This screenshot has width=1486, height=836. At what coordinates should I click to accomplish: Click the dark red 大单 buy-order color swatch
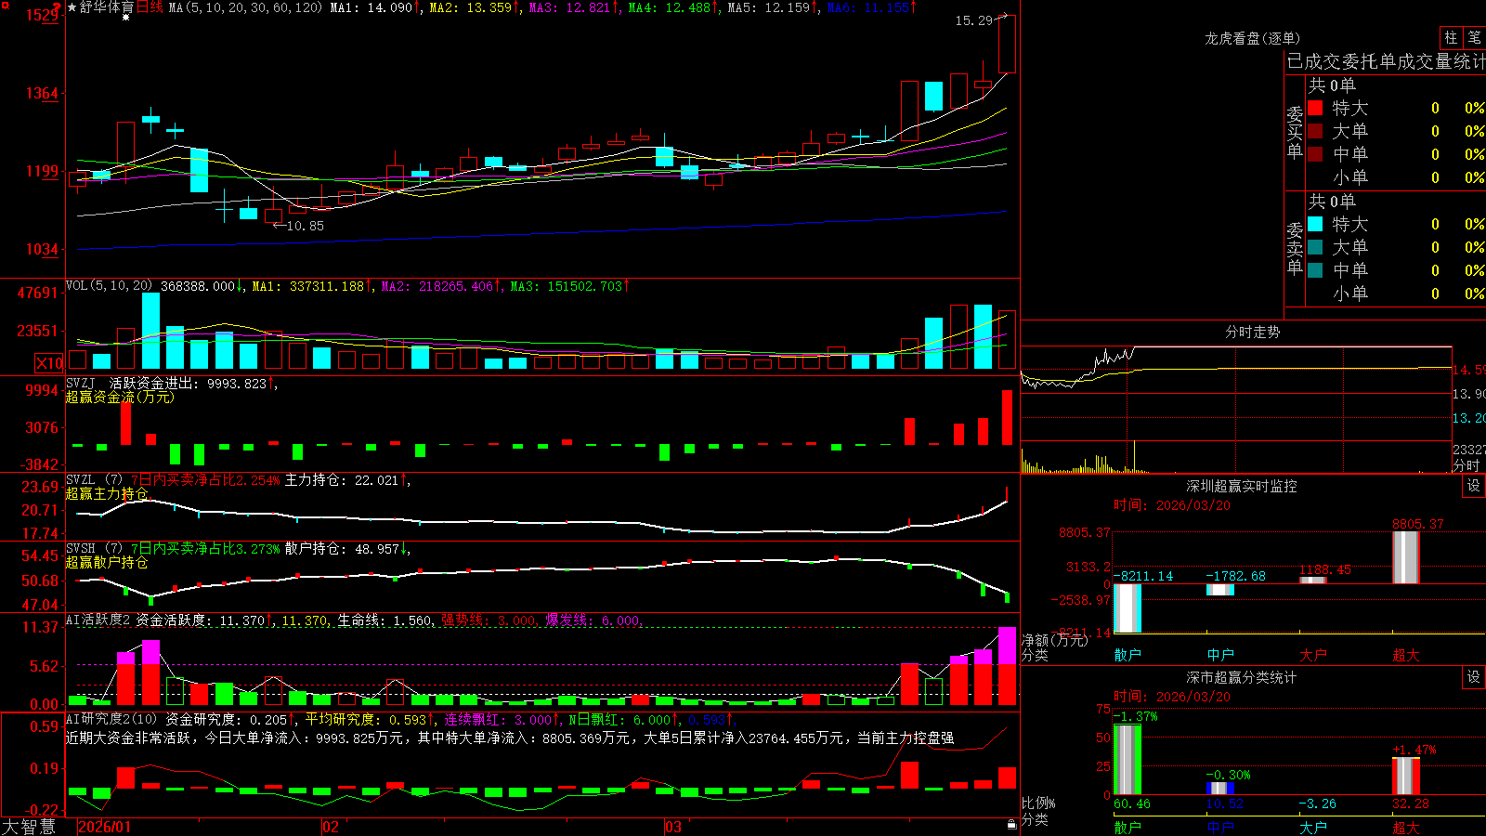pyautogui.click(x=1315, y=131)
